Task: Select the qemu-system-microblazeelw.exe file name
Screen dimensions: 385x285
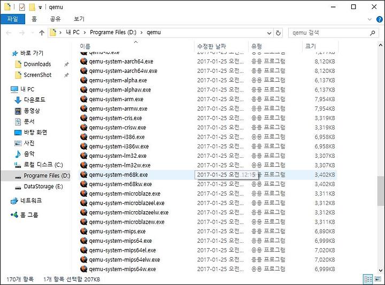Action: pos(129,212)
